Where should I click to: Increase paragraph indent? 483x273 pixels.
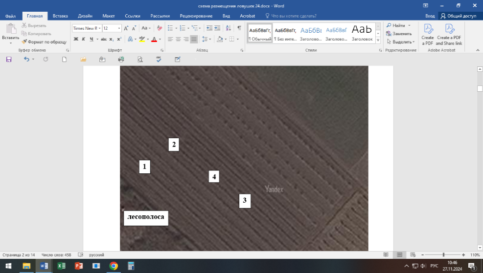[x=217, y=28]
